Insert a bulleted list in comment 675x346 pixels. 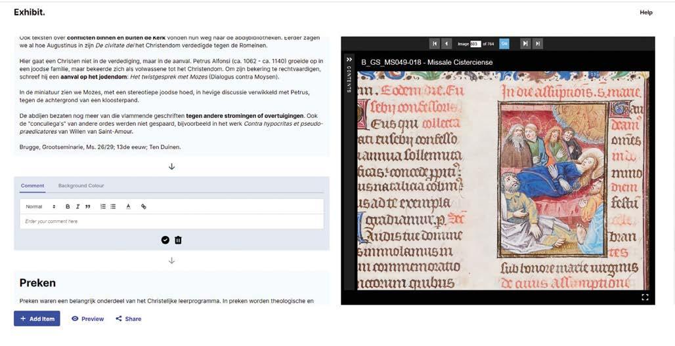click(113, 206)
